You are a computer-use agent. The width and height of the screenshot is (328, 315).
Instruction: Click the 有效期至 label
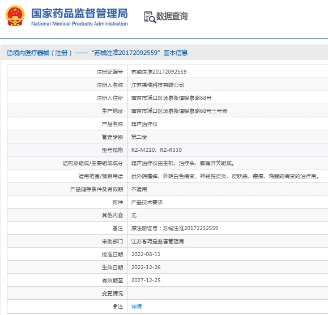(112, 280)
